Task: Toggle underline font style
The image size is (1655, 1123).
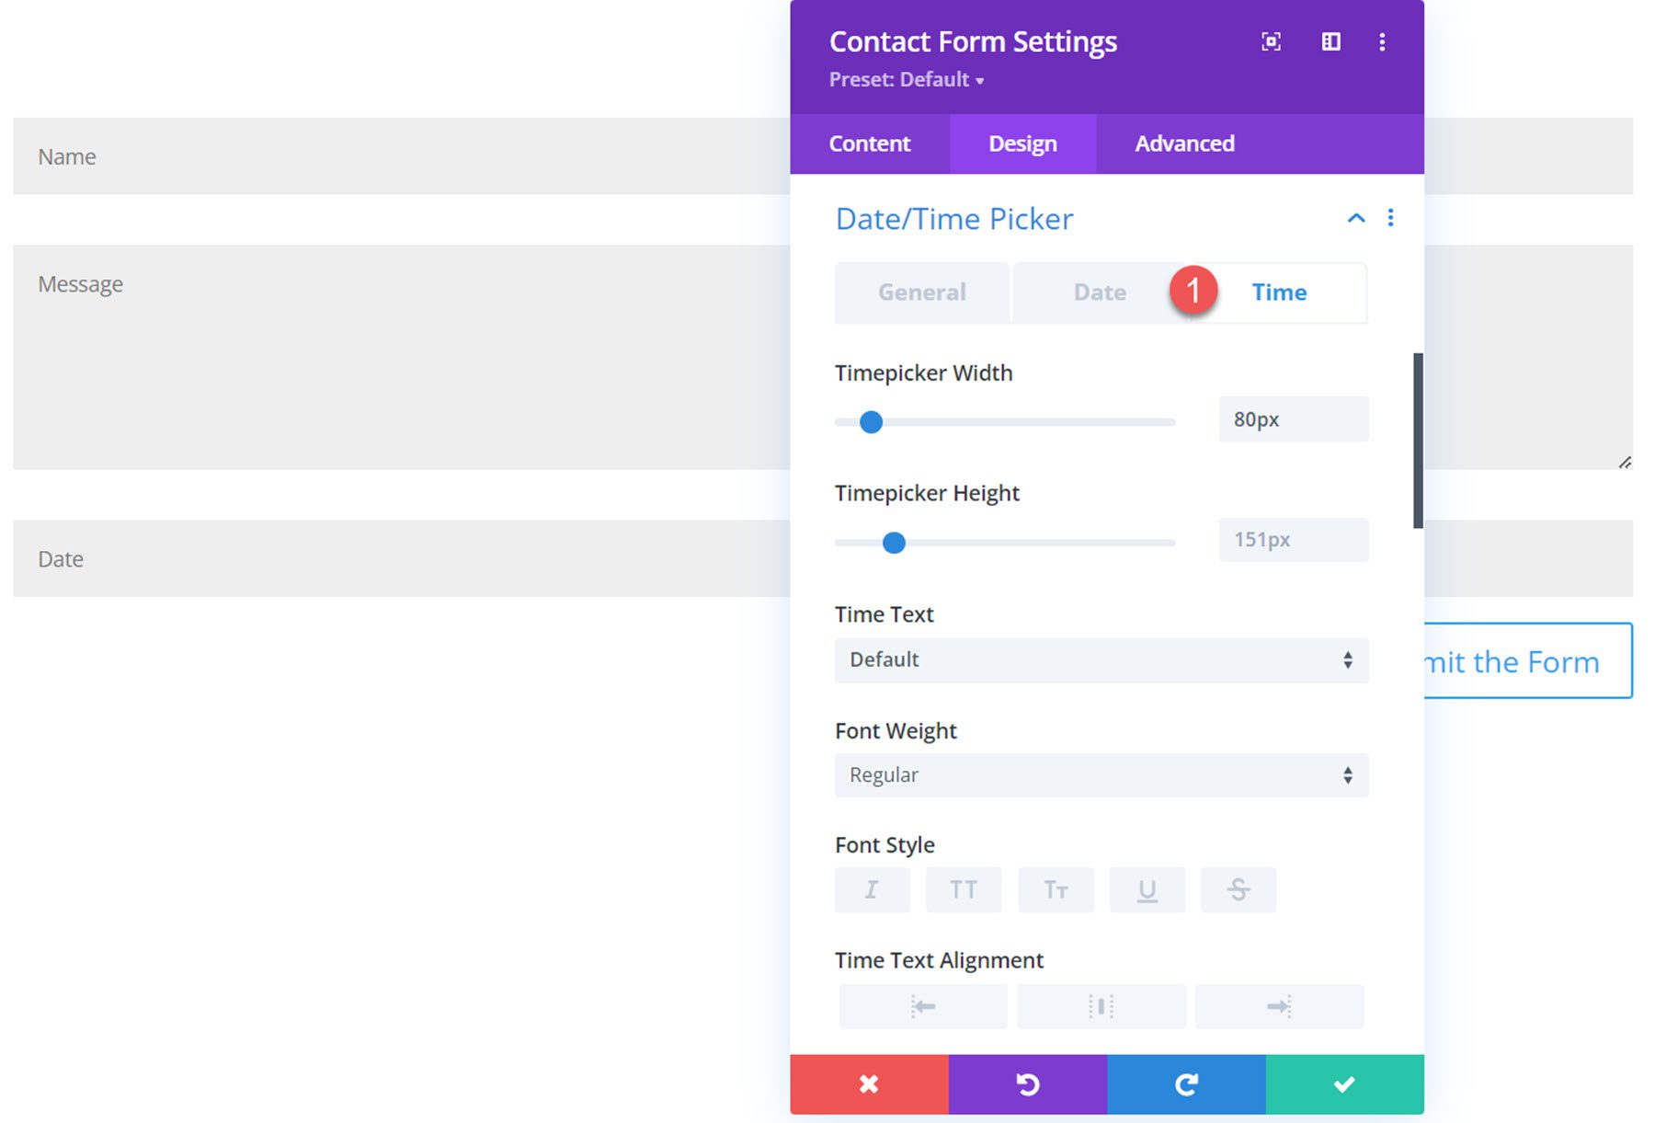Action: coord(1147,889)
